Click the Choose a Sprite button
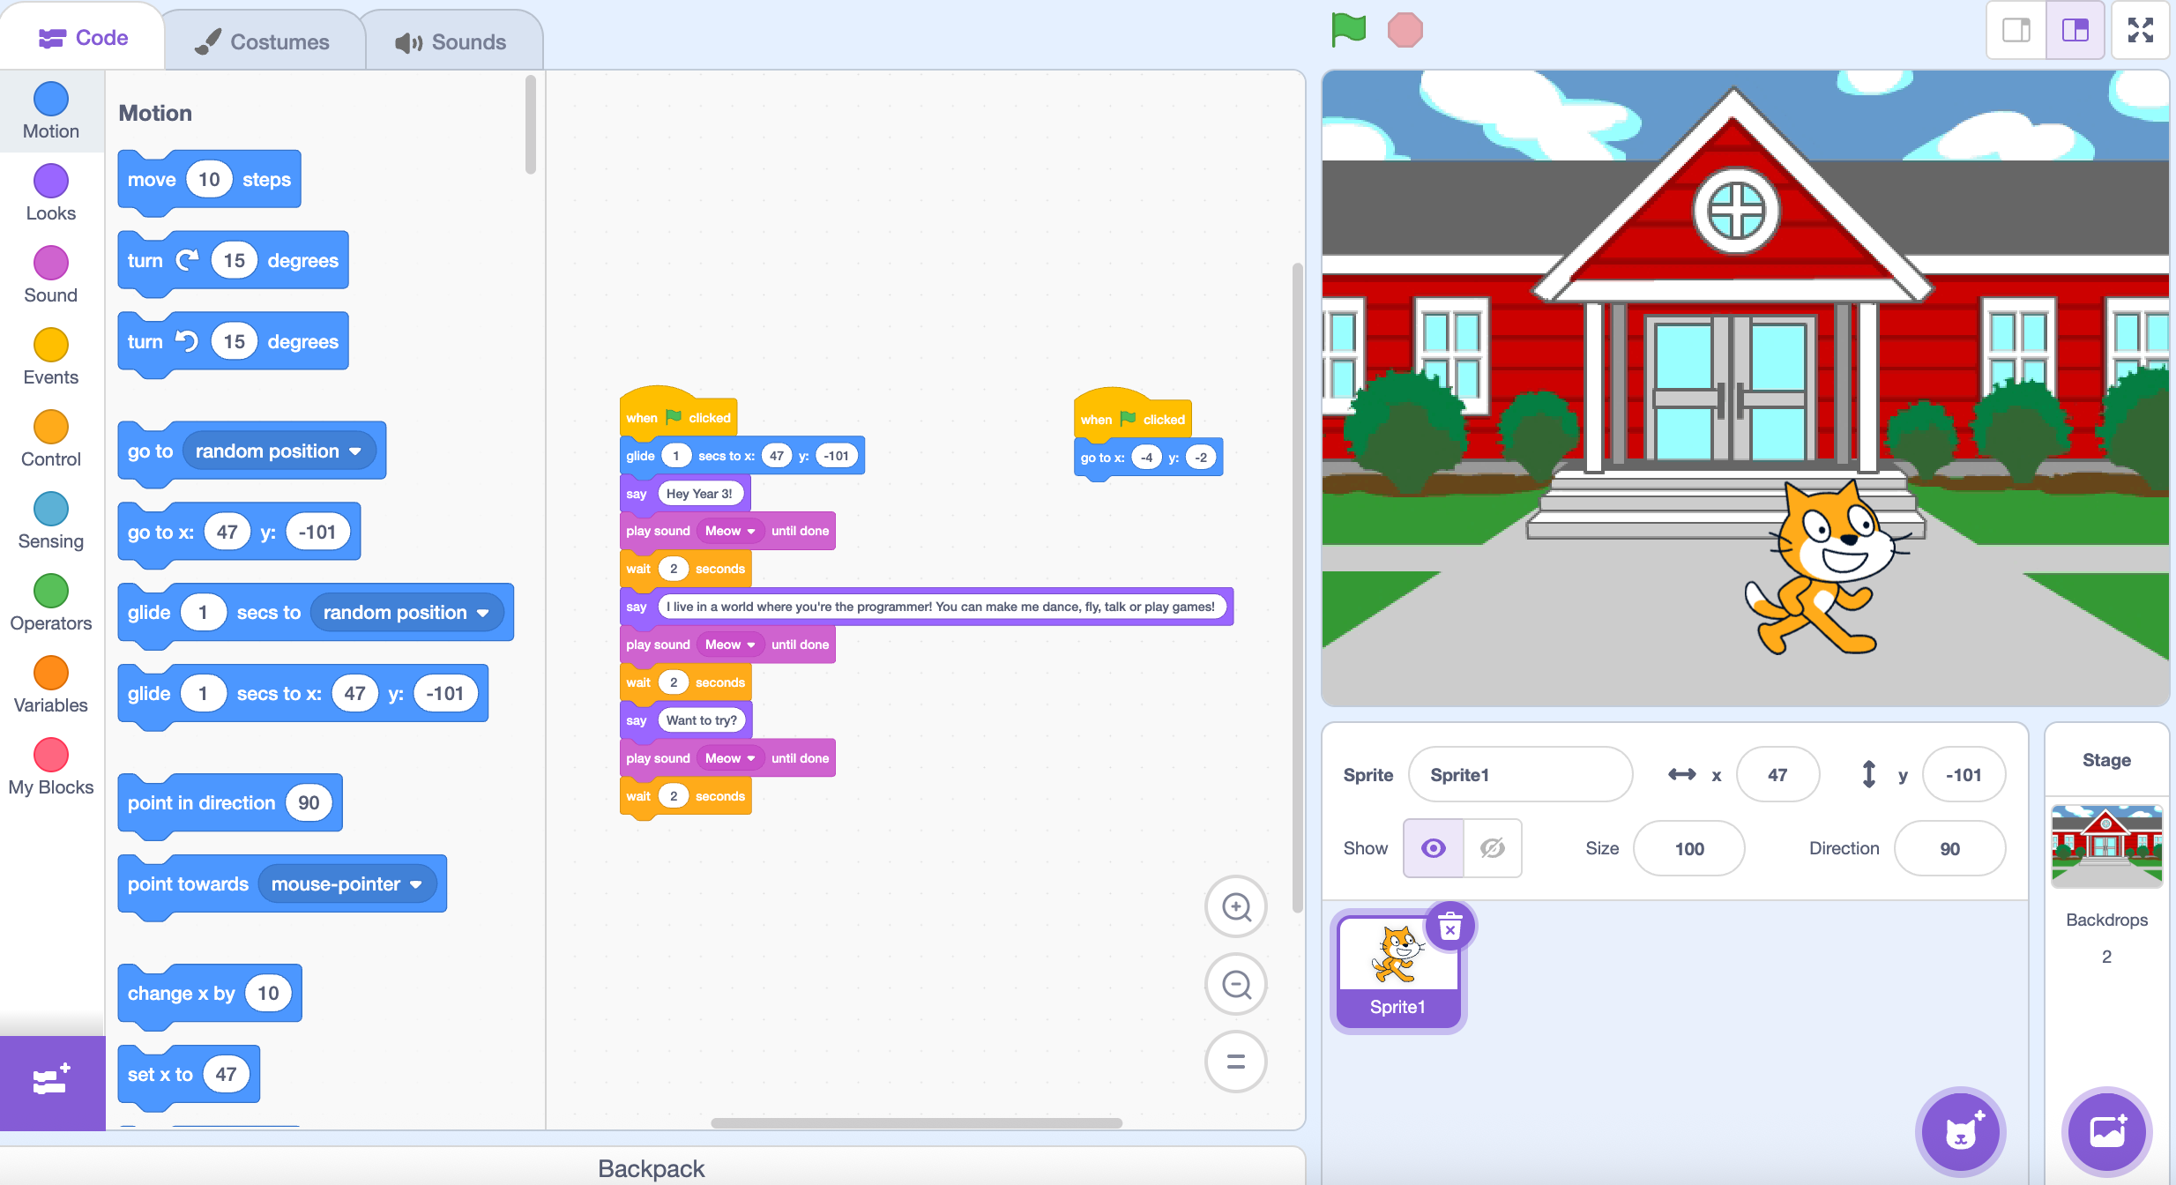The image size is (2176, 1185). click(x=1961, y=1132)
